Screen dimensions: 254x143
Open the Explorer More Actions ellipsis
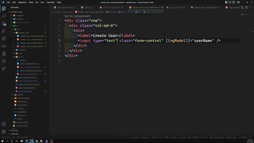pyautogui.click(x=45, y=8)
